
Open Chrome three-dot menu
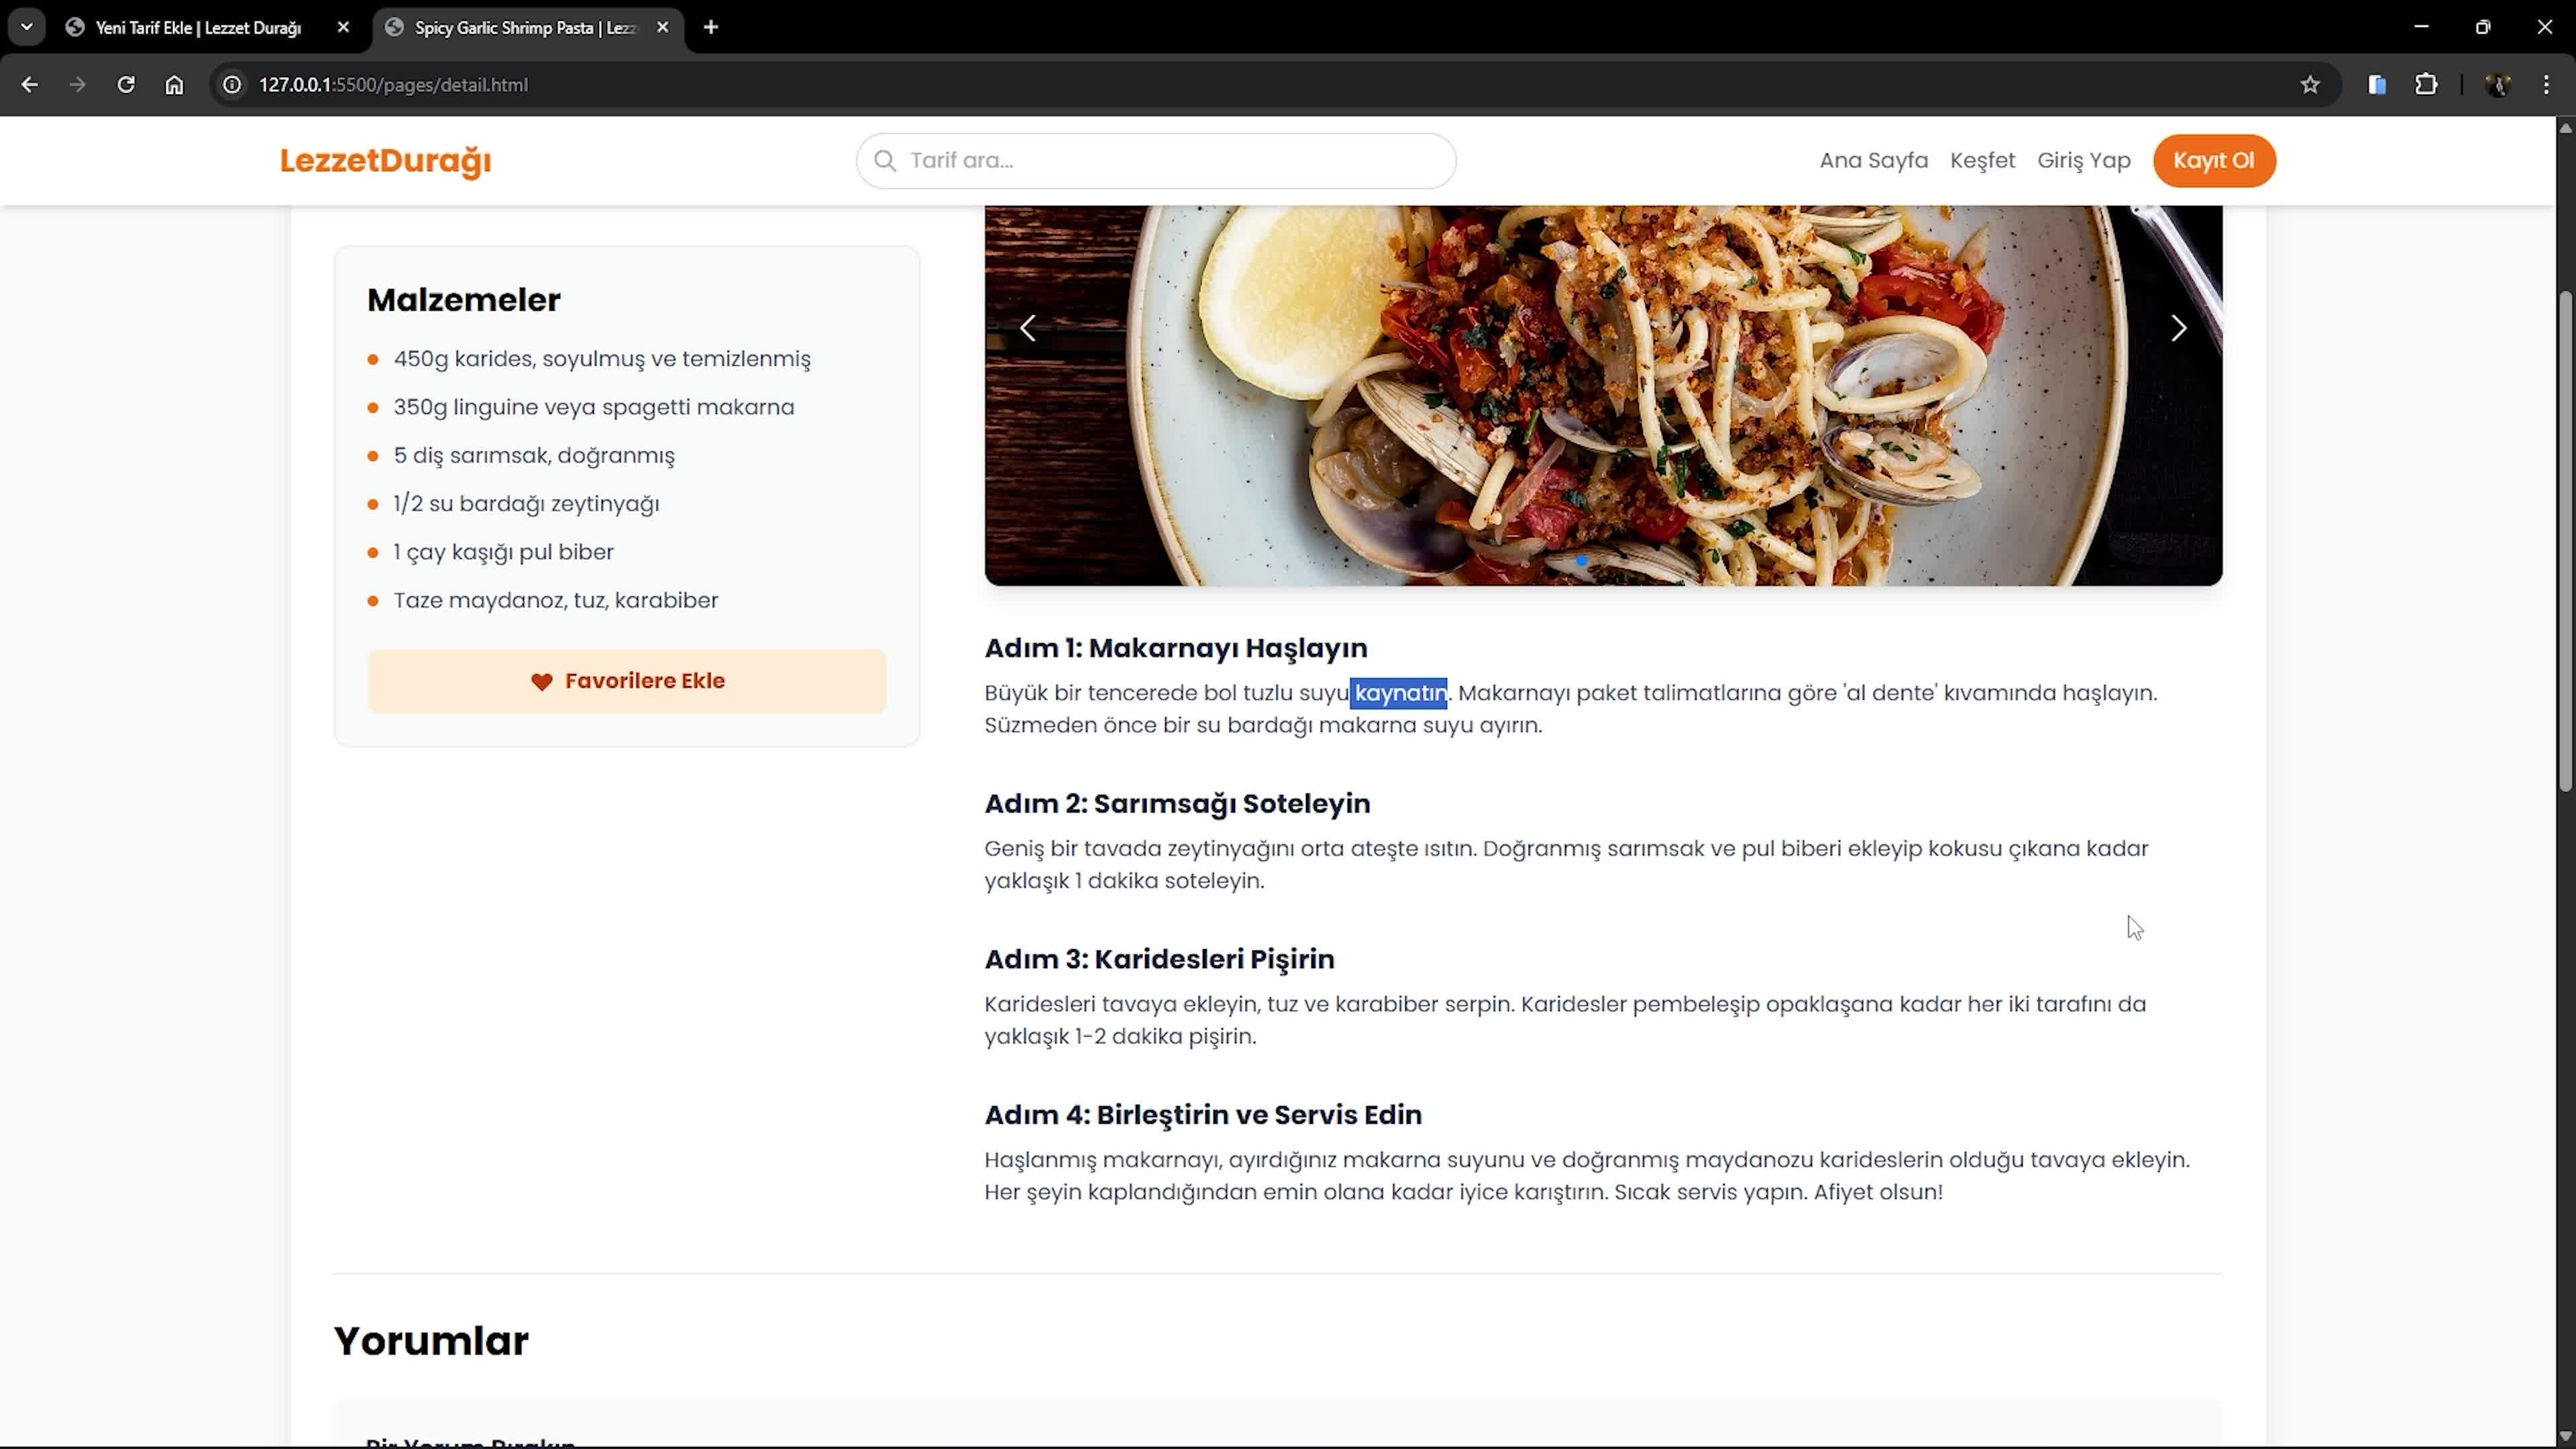(x=2545, y=85)
